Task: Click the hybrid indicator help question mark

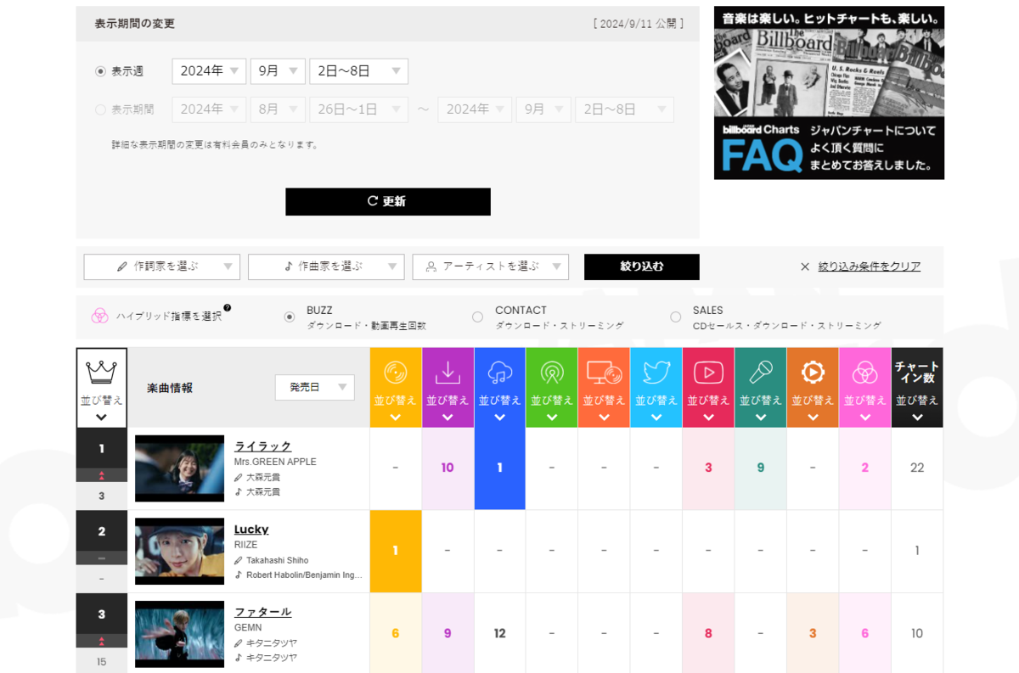Action: tap(228, 308)
